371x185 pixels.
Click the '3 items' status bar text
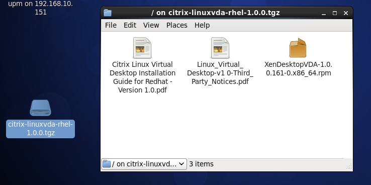(x=202, y=164)
